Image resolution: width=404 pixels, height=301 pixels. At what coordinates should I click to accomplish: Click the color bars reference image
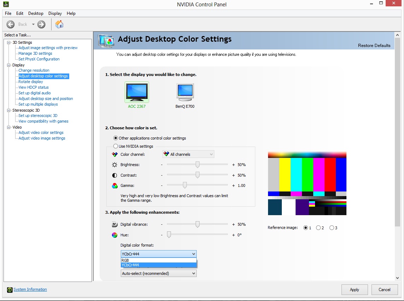pos(307,183)
